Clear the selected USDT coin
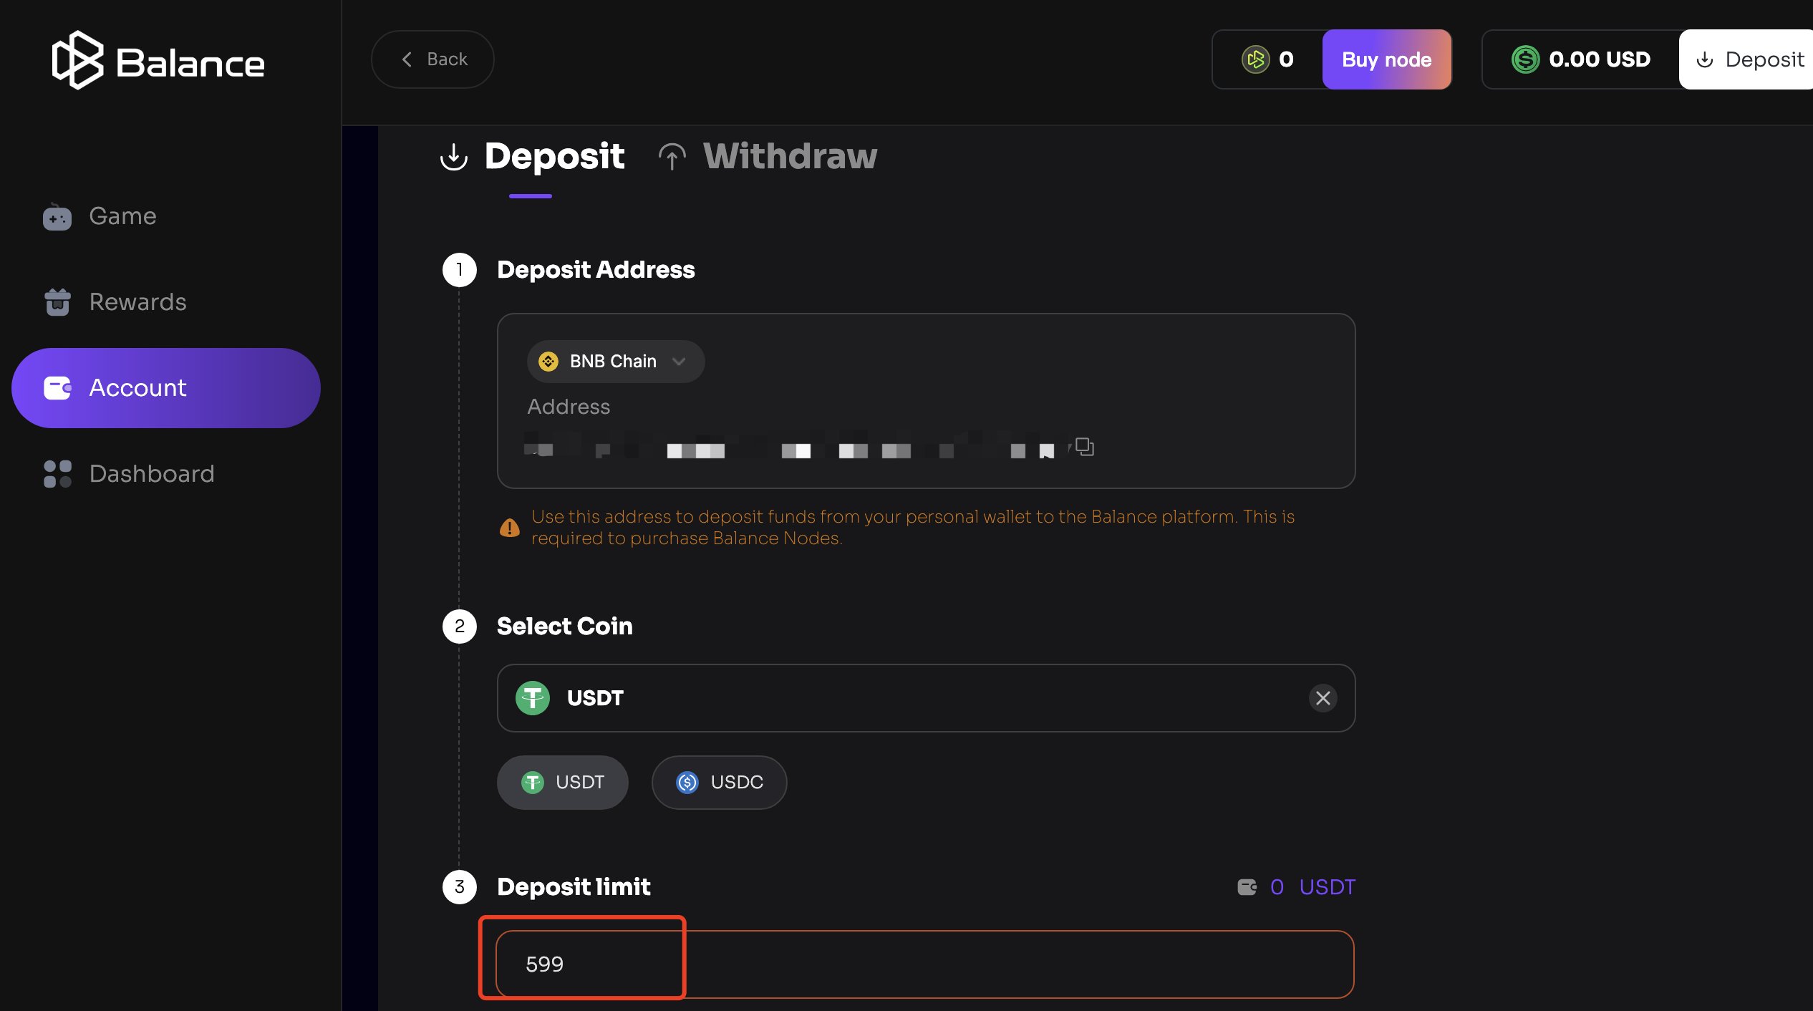Screen dimensions: 1813x1011 pyautogui.click(x=1323, y=698)
